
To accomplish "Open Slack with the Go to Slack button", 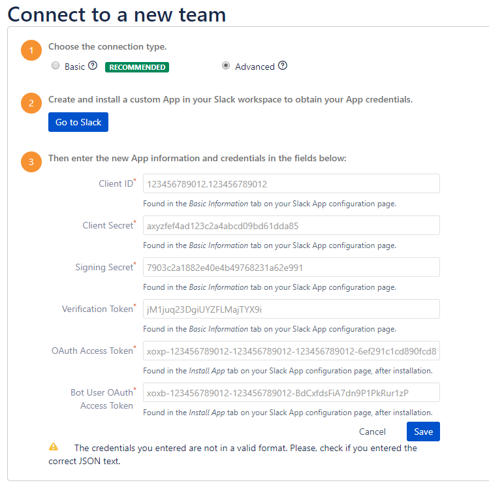I will click(x=78, y=122).
